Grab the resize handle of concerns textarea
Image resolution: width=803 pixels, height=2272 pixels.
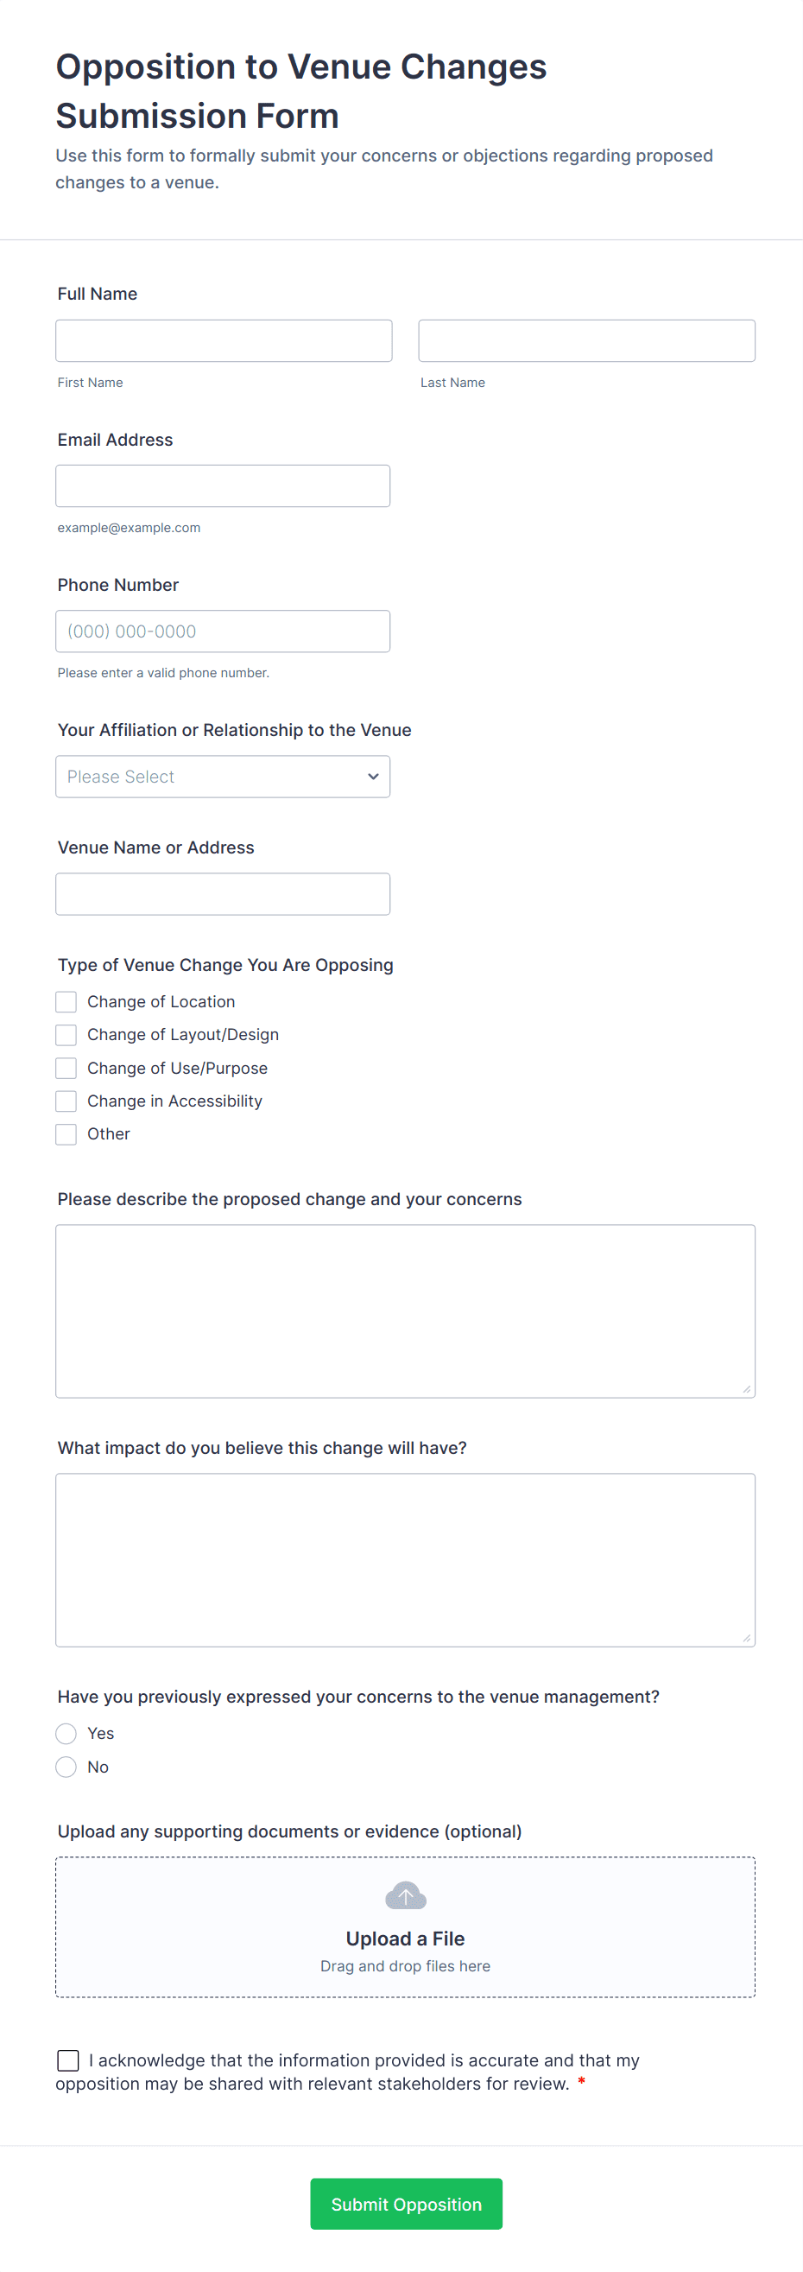point(747,1389)
